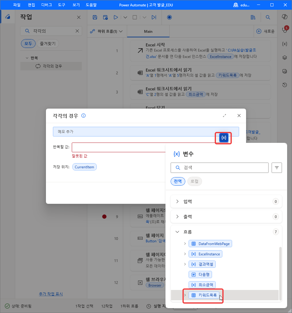Viewport: 292px width, 313px height.
Task: Expand the 결과엑셀 variable row
Action: pos(185,264)
